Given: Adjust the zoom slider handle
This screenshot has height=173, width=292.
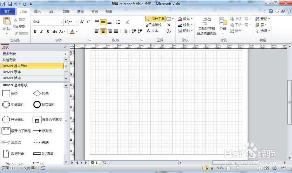Looking at the screenshot, I should [x=238, y=168].
